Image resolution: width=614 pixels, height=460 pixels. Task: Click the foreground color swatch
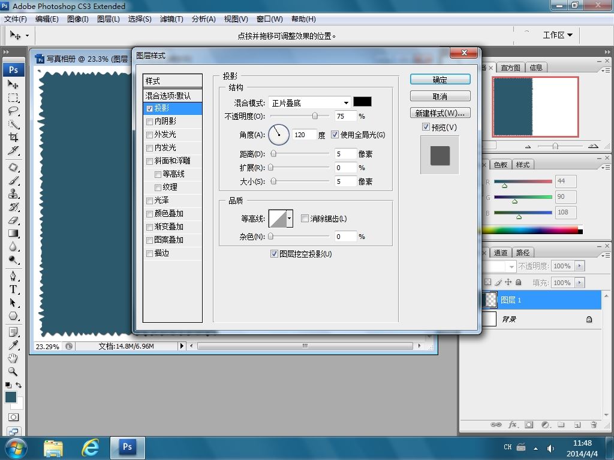11,397
